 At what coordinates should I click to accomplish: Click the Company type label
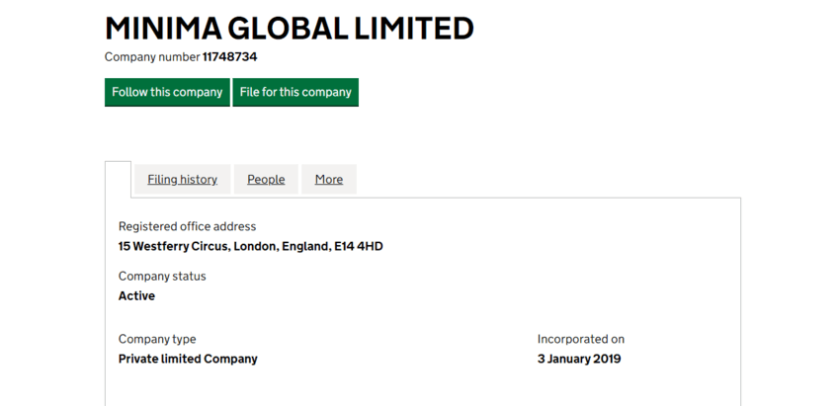[157, 339]
